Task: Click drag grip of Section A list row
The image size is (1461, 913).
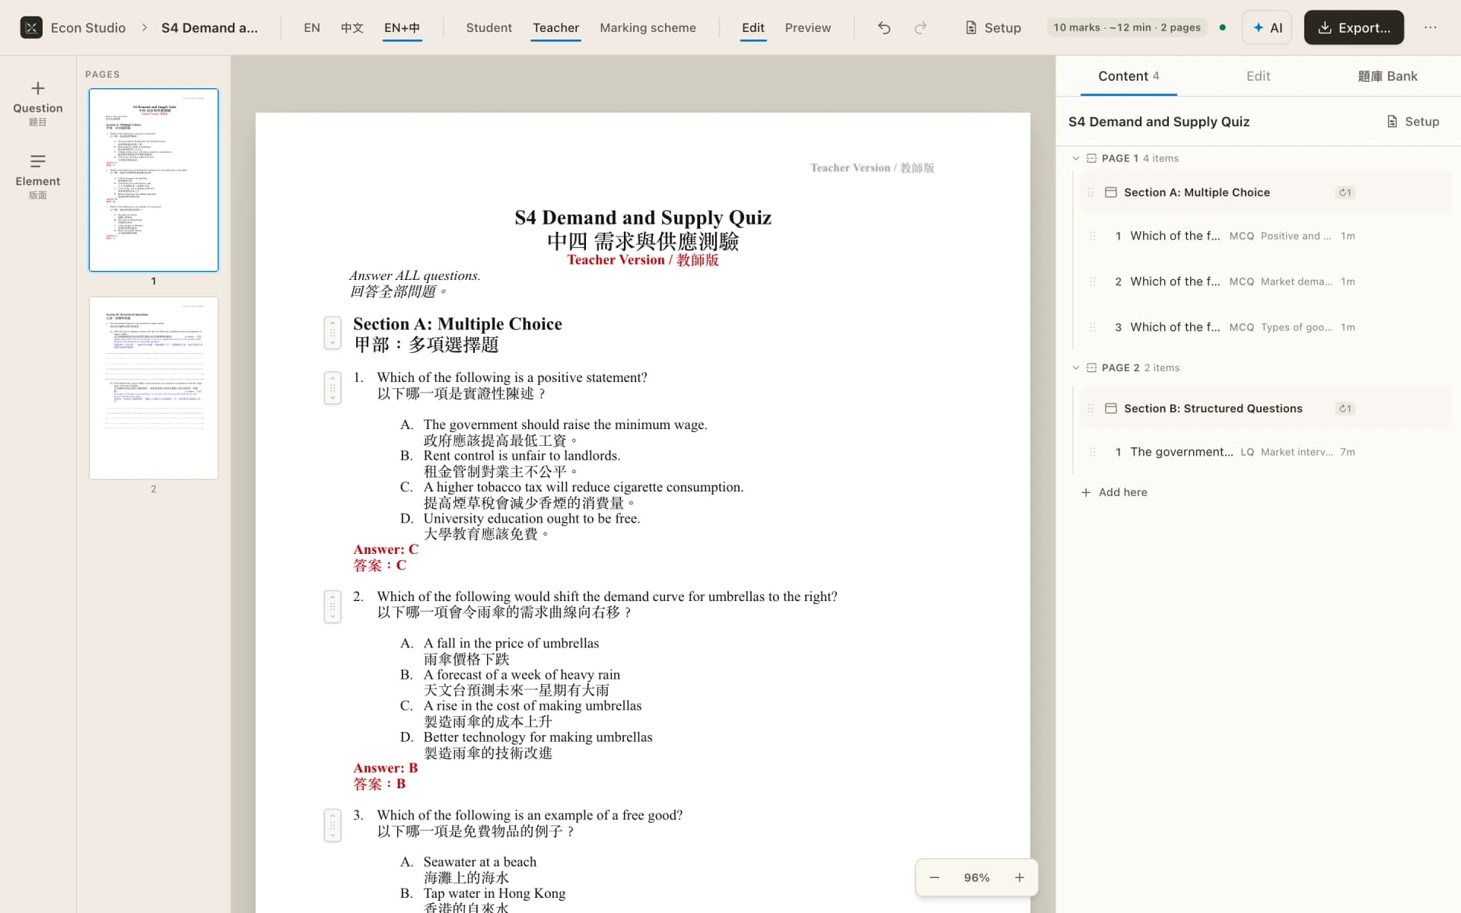Action: (x=1090, y=192)
